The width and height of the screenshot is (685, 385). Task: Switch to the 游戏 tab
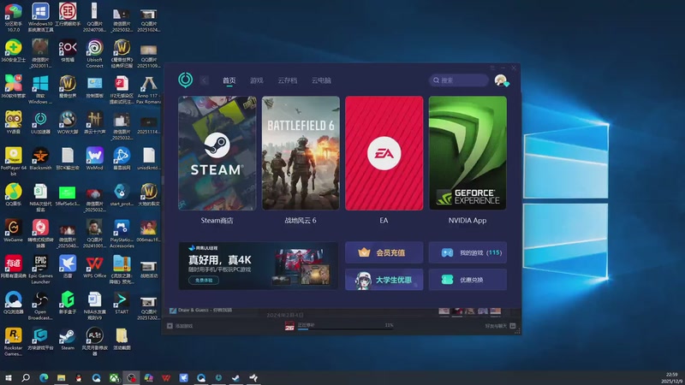(256, 80)
